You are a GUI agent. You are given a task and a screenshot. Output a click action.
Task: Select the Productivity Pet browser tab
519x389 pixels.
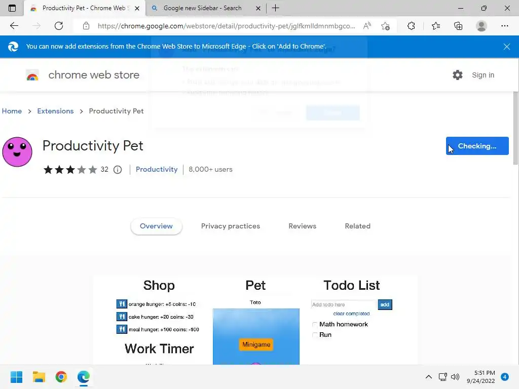pyautogui.click(x=85, y=8)
